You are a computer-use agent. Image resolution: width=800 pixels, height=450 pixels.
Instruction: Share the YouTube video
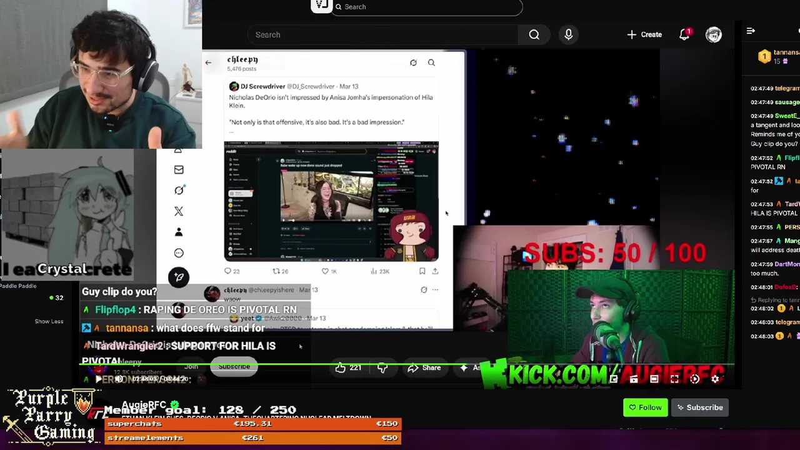424,368
